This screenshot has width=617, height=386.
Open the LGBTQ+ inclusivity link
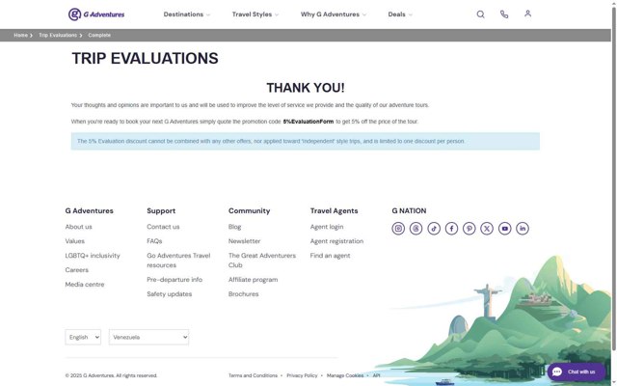pos(93,256)
